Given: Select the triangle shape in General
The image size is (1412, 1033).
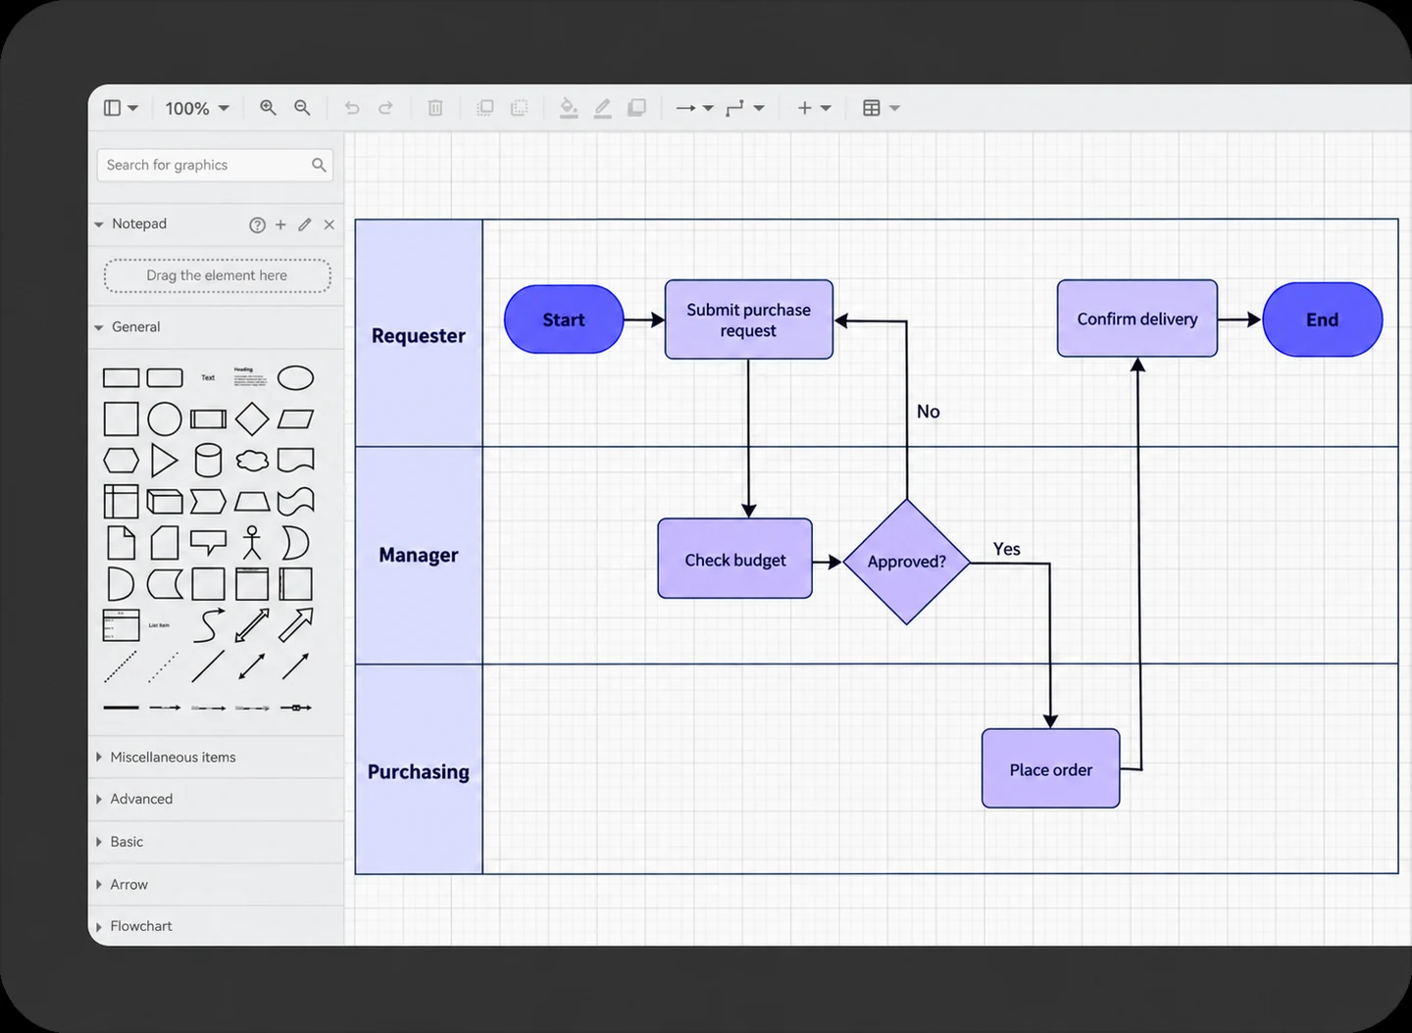Looking at the screenshot, I should click(164, 460).
